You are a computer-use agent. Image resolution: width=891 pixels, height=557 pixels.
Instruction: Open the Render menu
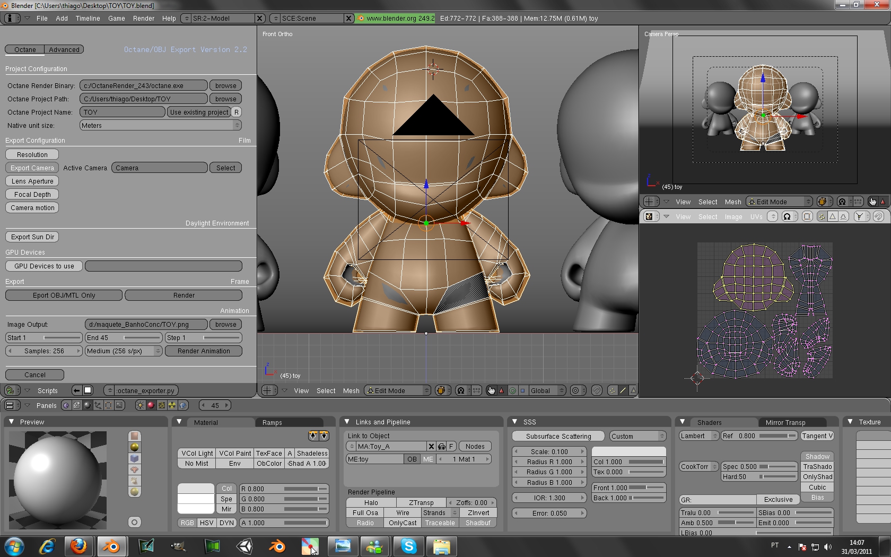click(143, 19)
